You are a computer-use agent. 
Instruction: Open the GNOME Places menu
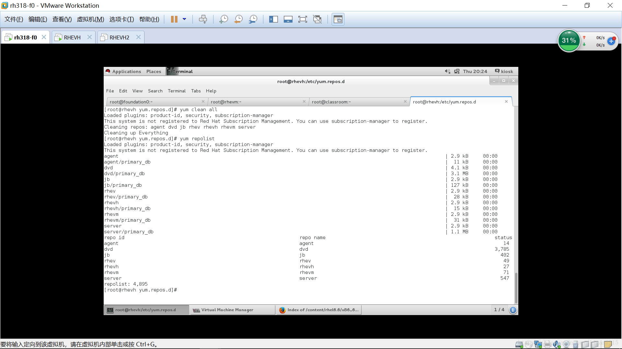[154, 71]
